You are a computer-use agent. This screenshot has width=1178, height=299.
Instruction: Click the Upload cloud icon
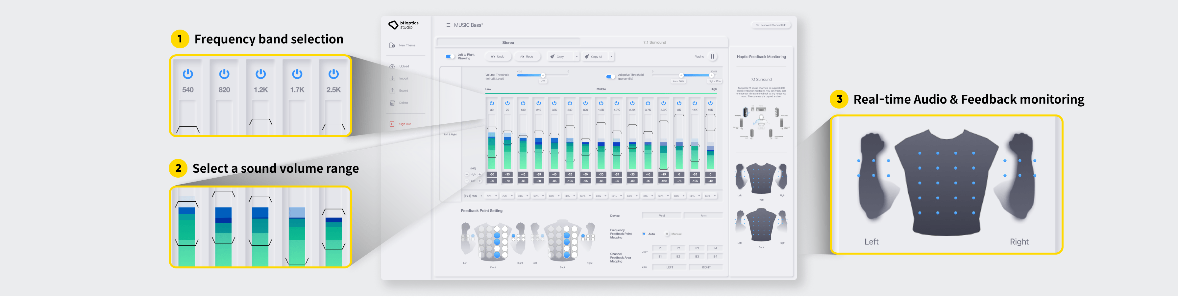[392, 66]
